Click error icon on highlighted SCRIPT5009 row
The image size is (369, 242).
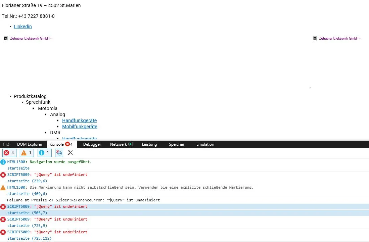click(3, 207)
